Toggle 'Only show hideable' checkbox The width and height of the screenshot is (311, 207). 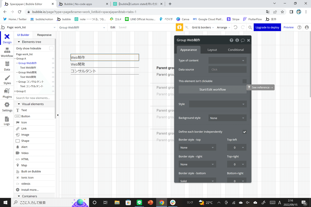coord(51,48)
